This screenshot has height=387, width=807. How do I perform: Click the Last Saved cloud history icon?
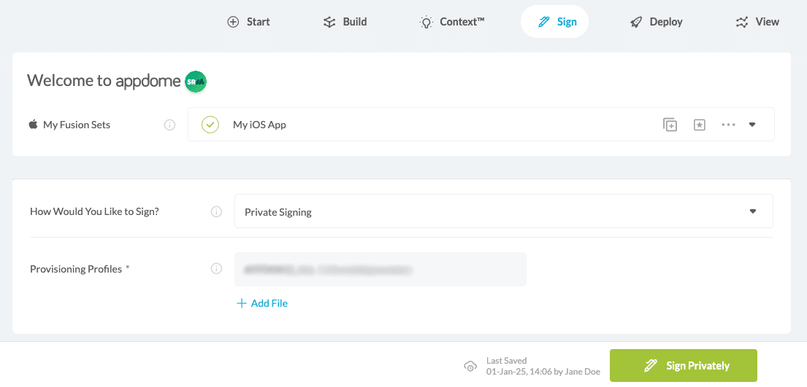point(471,366)
